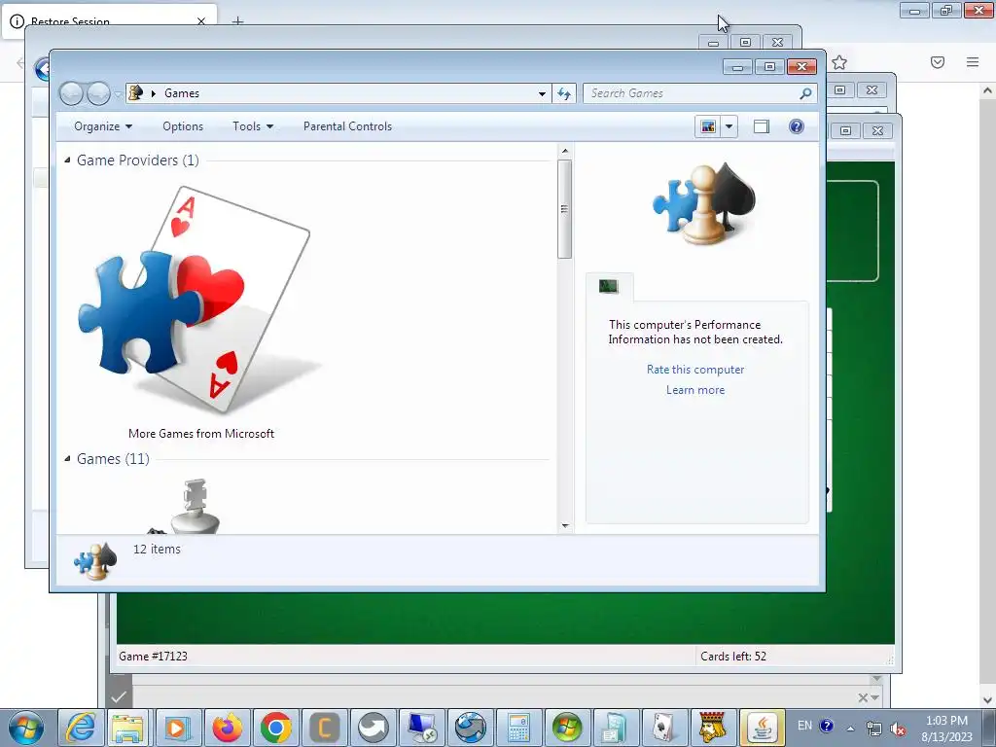Click the scrollbar thumb in Games list
Image resolution: width=996 pixels, height=747 pixels.
(564, 209)
